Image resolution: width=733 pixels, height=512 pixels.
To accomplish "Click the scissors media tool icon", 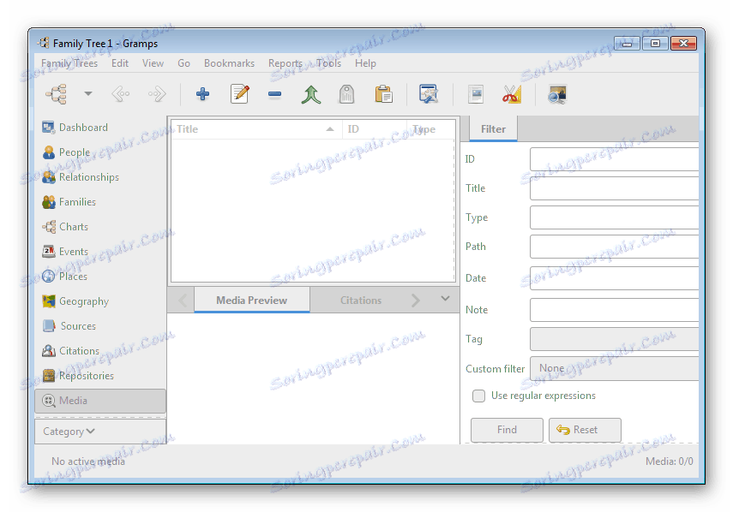I will coord(512,94).
